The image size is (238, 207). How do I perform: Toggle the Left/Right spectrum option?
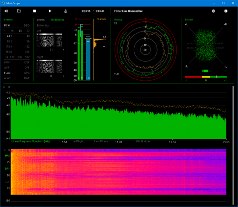click(78, 141)
